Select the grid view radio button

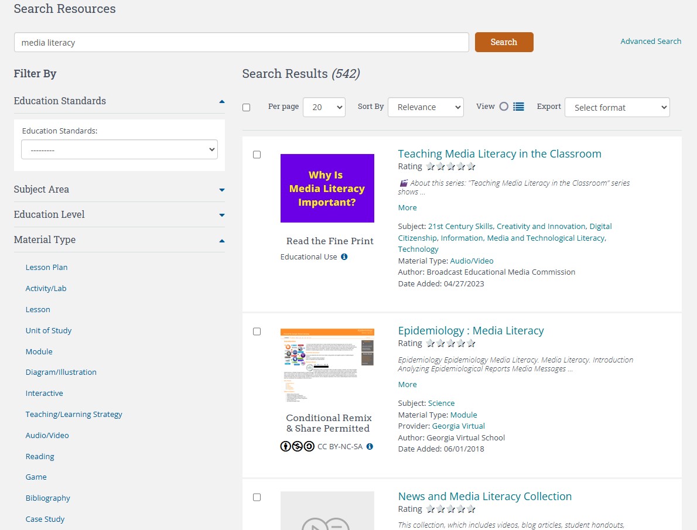[504, 107]
